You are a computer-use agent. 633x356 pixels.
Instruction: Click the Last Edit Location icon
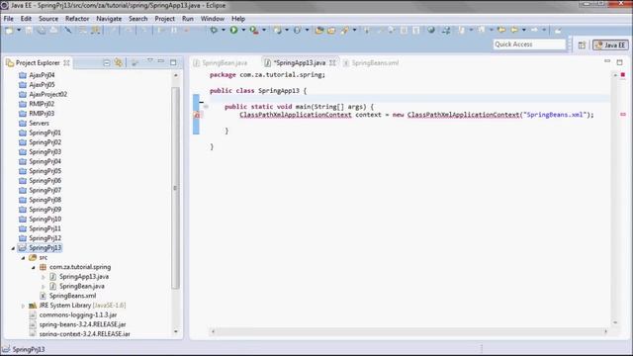click(501, 30)
